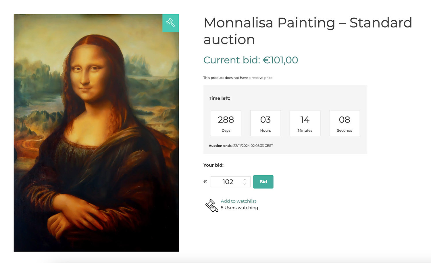The width and height of the screenshot is (431, 263).
Task: Click the Monnalisa Painting auction title
Action: click(x=307, y=31)
